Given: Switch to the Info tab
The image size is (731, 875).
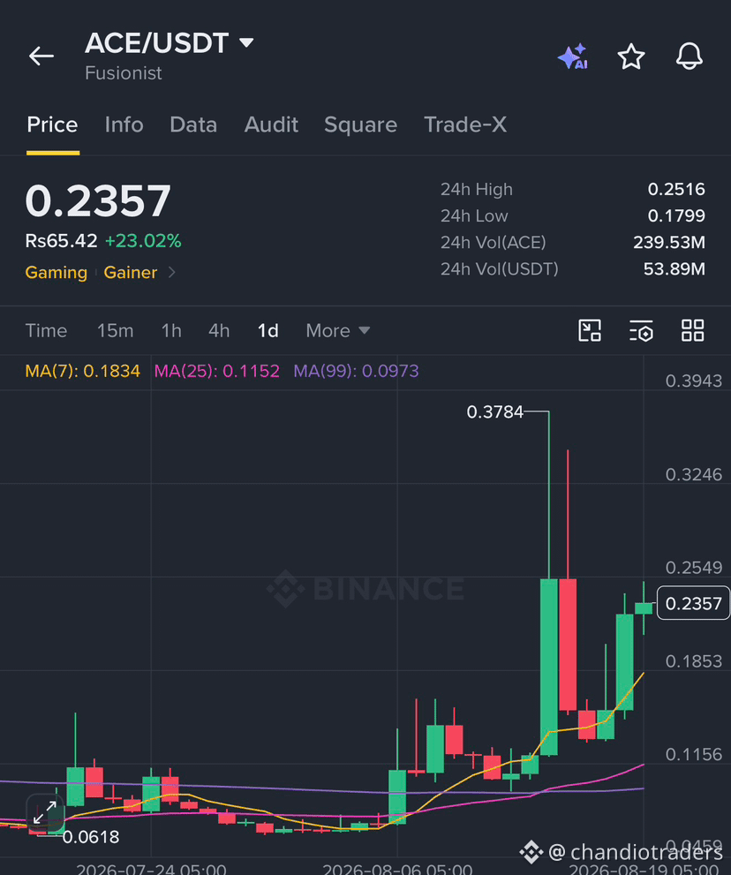Looking at the screenshot, I should pos(124,124).
